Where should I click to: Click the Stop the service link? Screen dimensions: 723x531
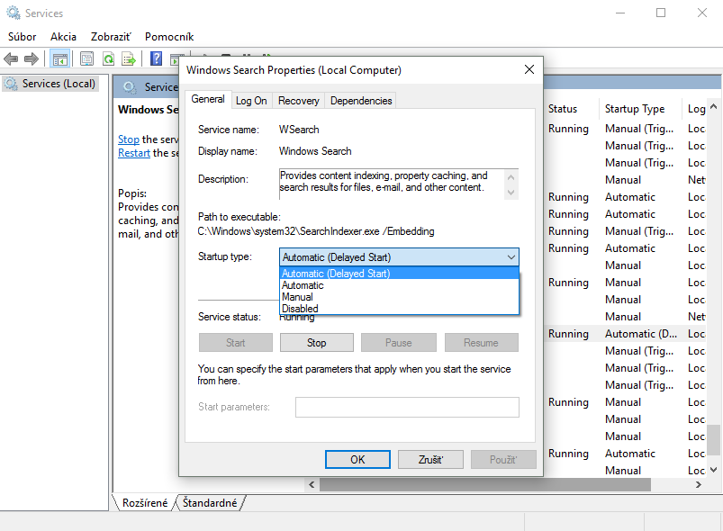(x=129, y=139)
